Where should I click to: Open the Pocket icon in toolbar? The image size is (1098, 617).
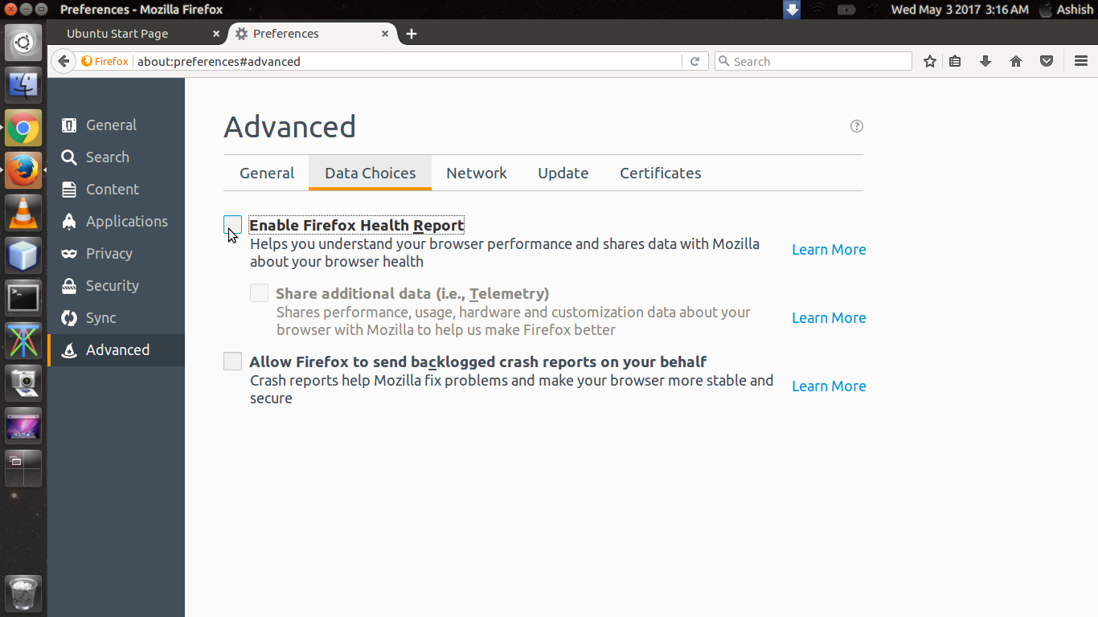click(1047, 61)
